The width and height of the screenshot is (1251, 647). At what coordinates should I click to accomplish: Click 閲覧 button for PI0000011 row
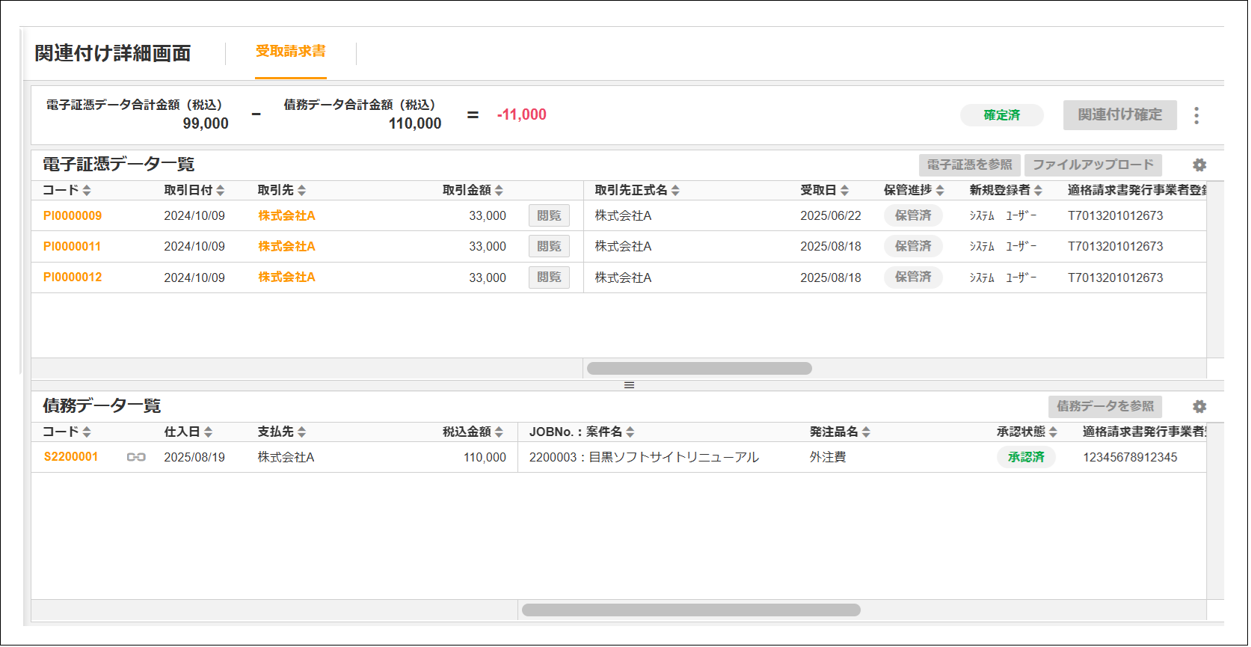click(x=549, y=247)
